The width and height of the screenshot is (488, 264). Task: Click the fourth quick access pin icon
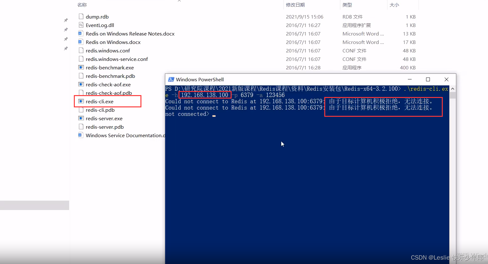[66, 48]
